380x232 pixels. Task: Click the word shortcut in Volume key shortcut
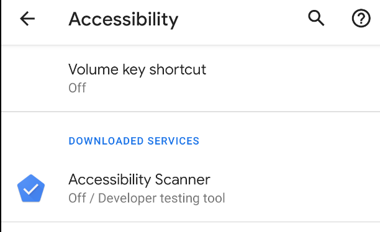tap(178, 69)
